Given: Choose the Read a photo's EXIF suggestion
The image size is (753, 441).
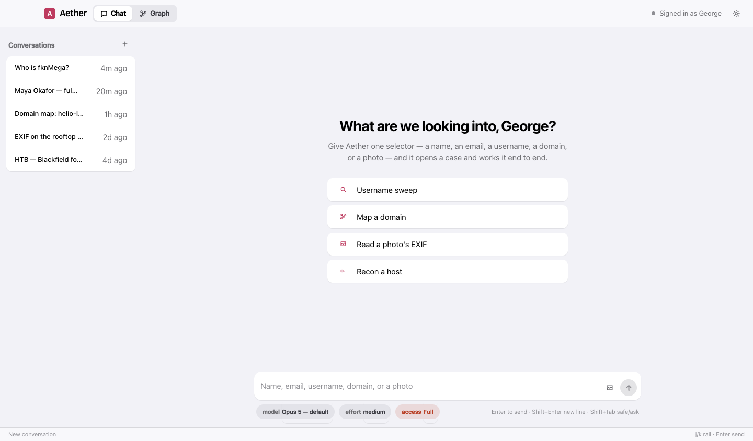Looking at the screenshot, I should (x=448, y=245).
